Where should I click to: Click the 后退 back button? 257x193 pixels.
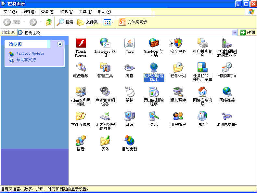pyautogui.click(x=12, y=22)
